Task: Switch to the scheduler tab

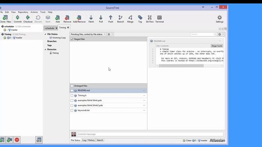Action: [x=50, y=28]
